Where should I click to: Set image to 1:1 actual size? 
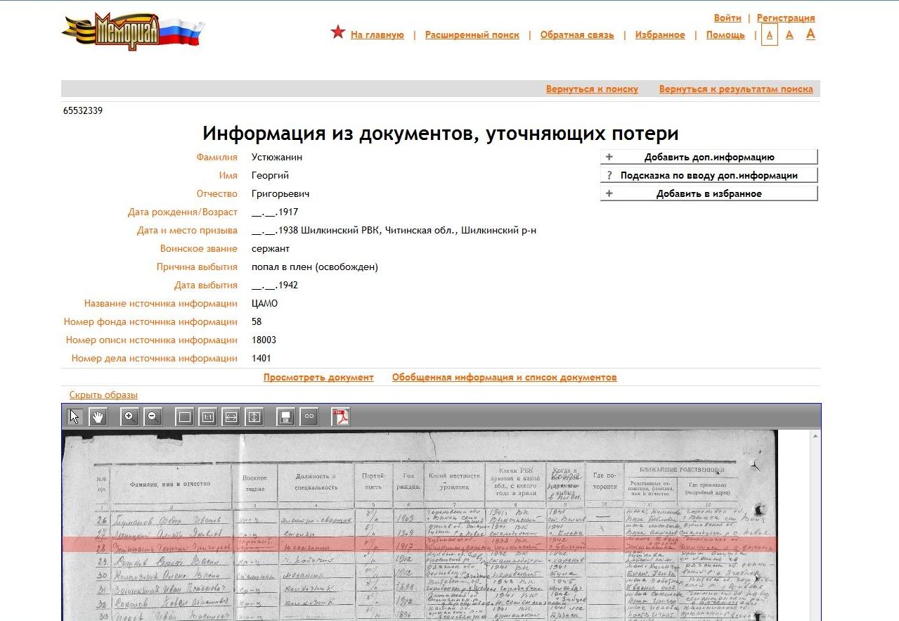click(207, 416)
